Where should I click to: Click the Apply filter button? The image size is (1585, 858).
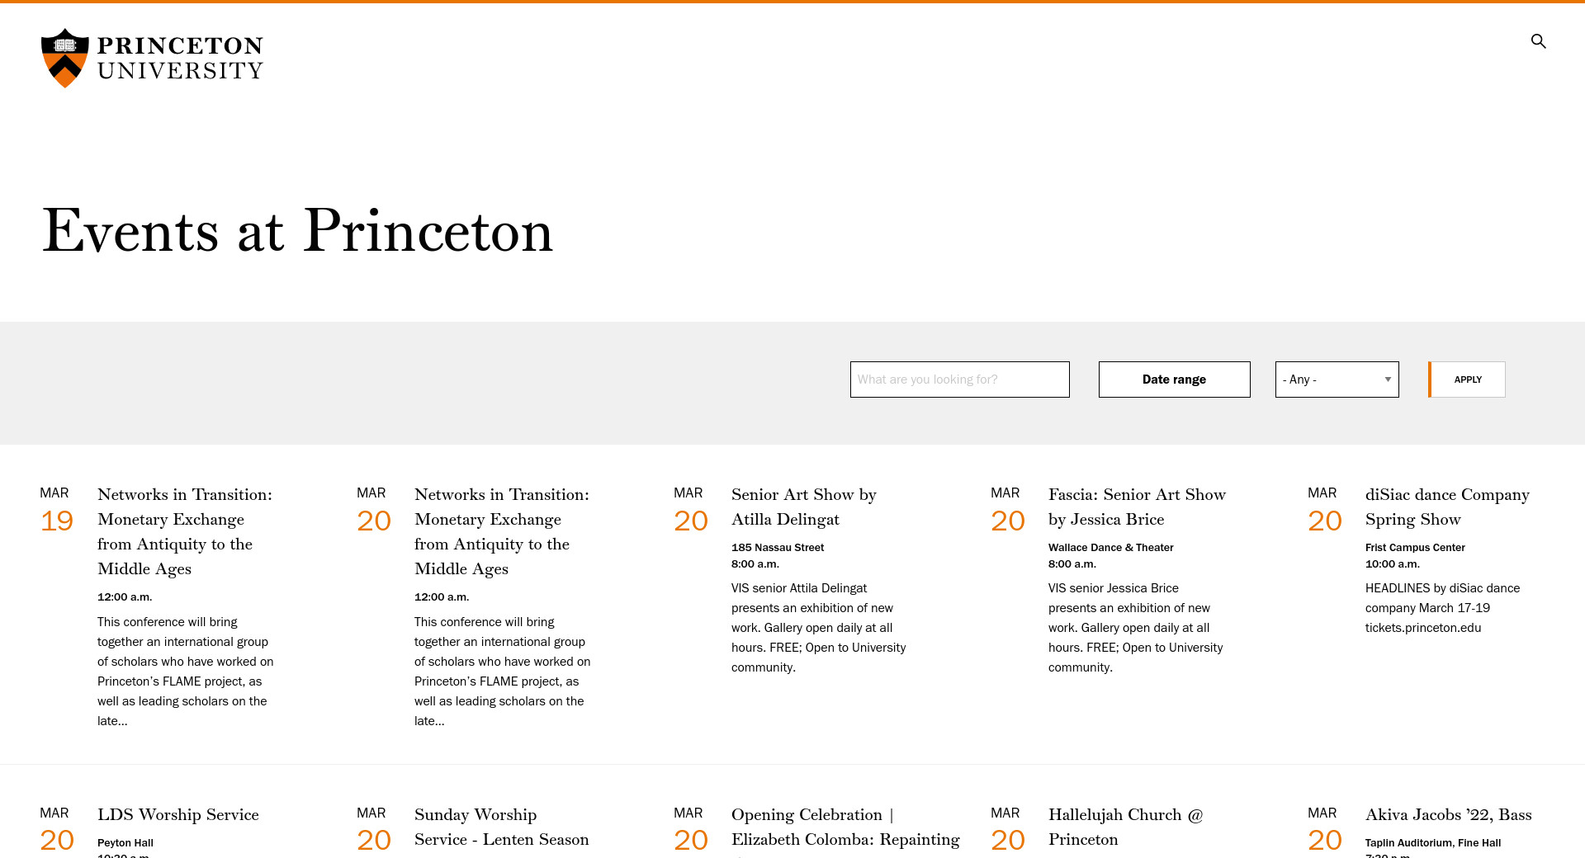tap(1467, 379)
